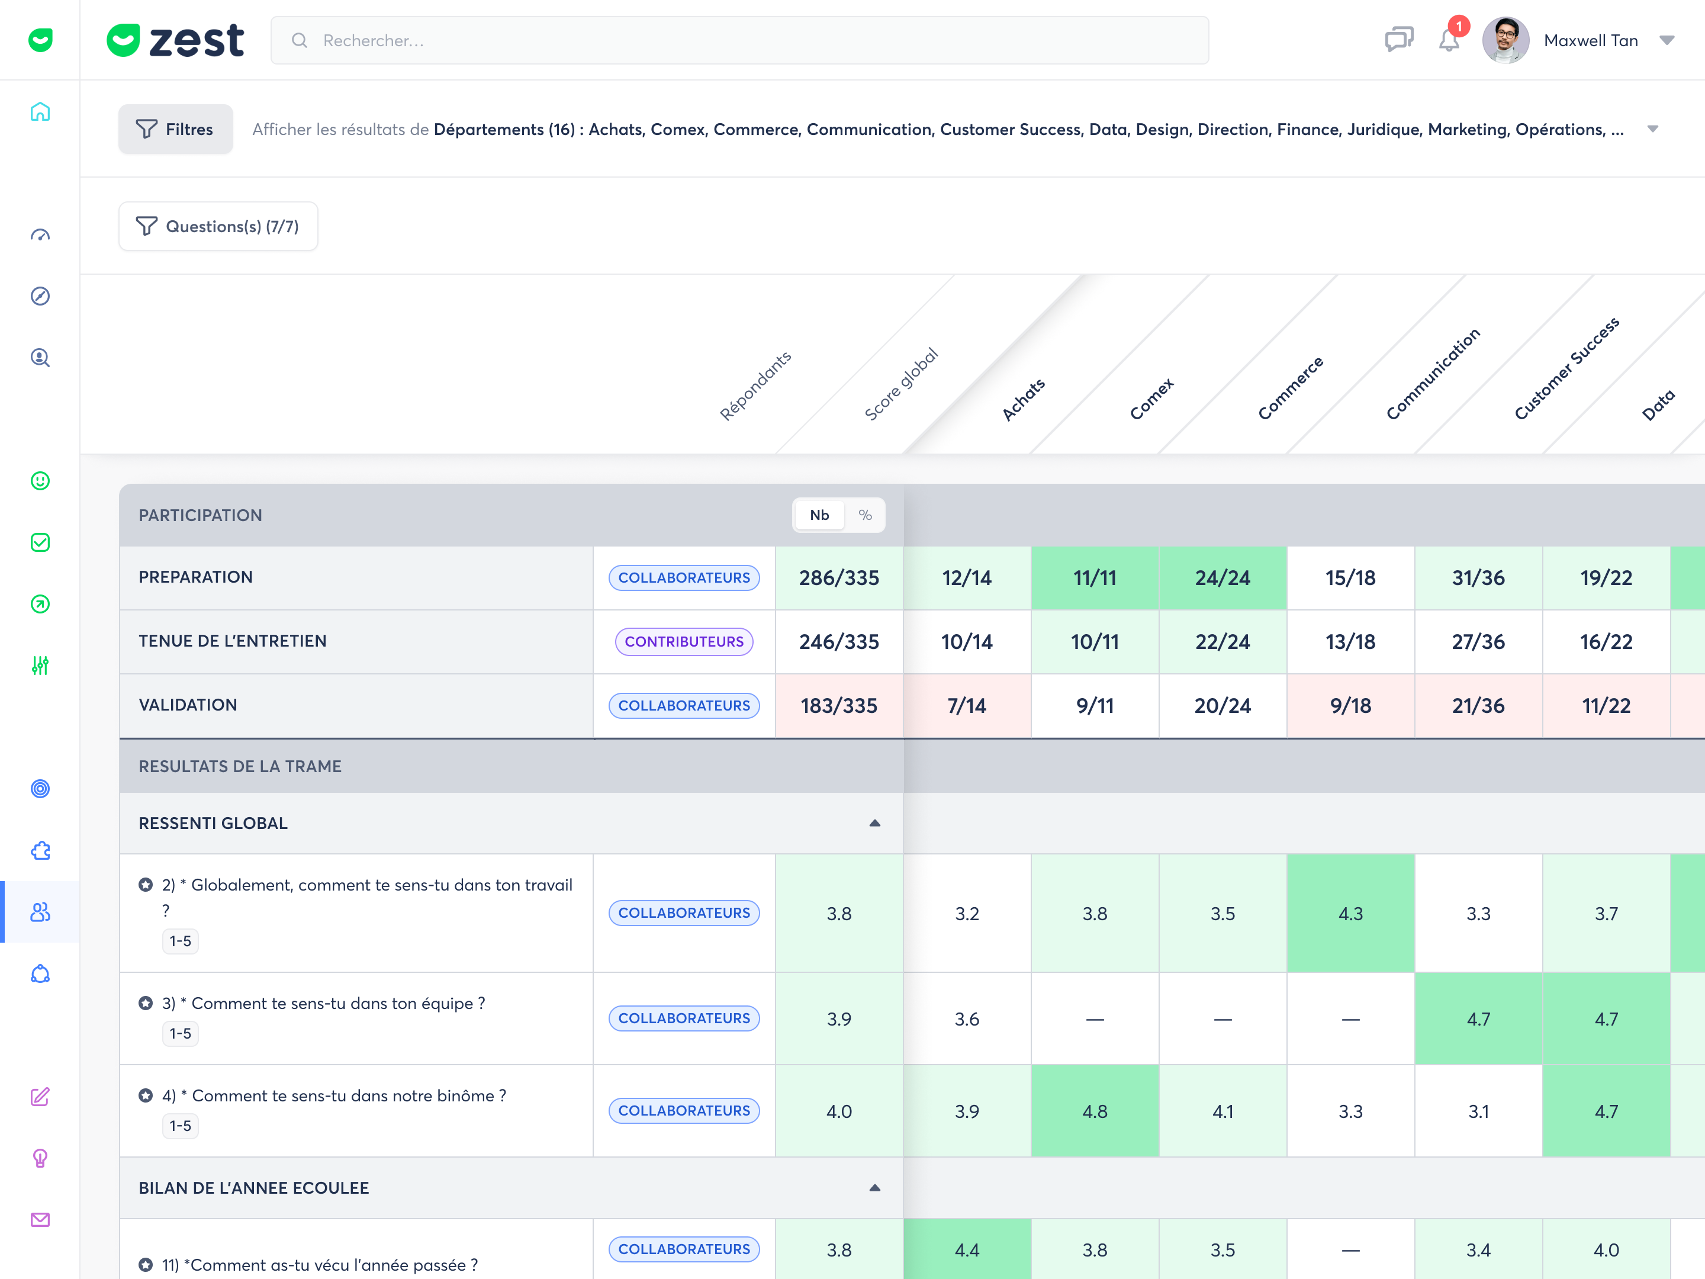Open the Questions(s) (7/7) filter

pos(218,226)
